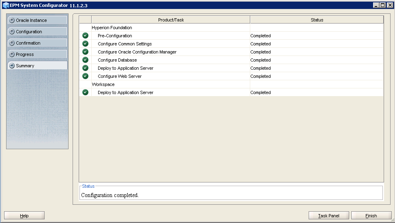Select the Workspace group row
Image resolution: width=395 pixels, height=223 pixels.
pos(103,84)
